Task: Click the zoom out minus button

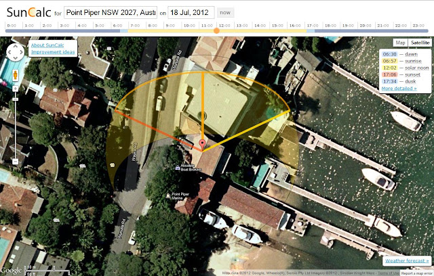Action: click(16, 162)
